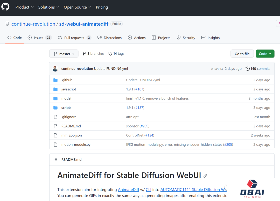Open the mm_zoo.json file
This screenshot has height=201, width=280.
pyautogui.click(x=72, y=135)
